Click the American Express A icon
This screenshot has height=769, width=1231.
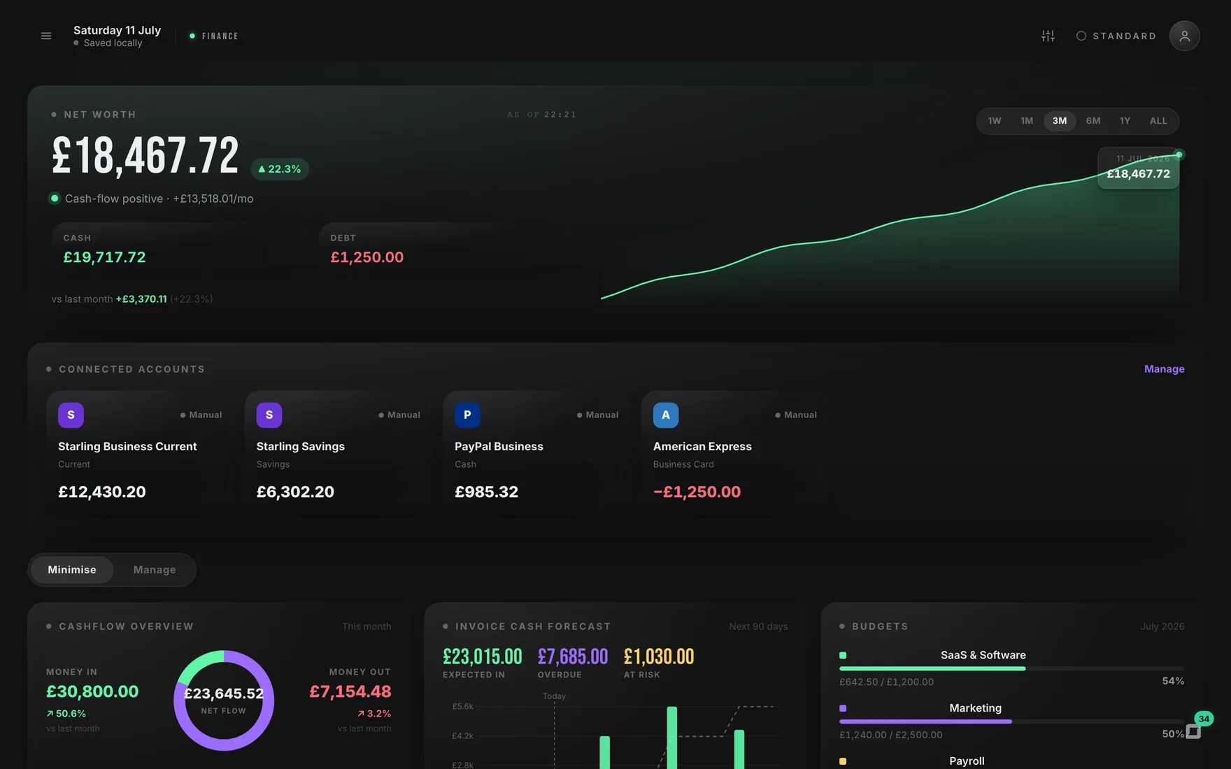click(x=666, y=415)
